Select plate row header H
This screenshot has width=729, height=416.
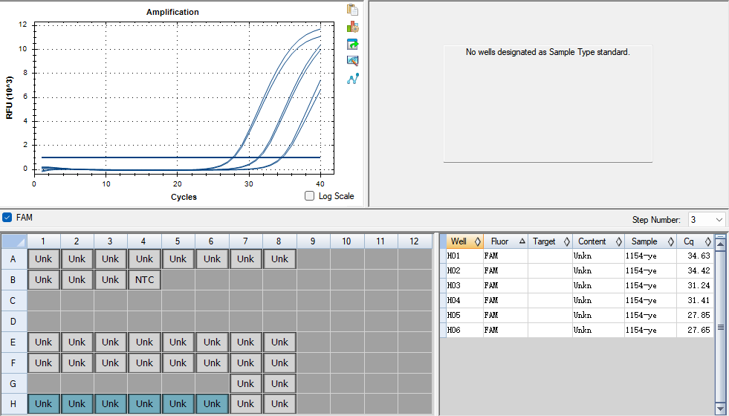(13, 404)
